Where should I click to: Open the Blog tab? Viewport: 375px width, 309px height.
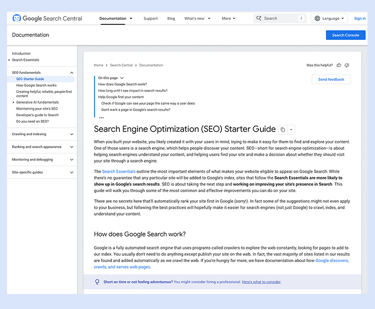[x=171, y=18]
